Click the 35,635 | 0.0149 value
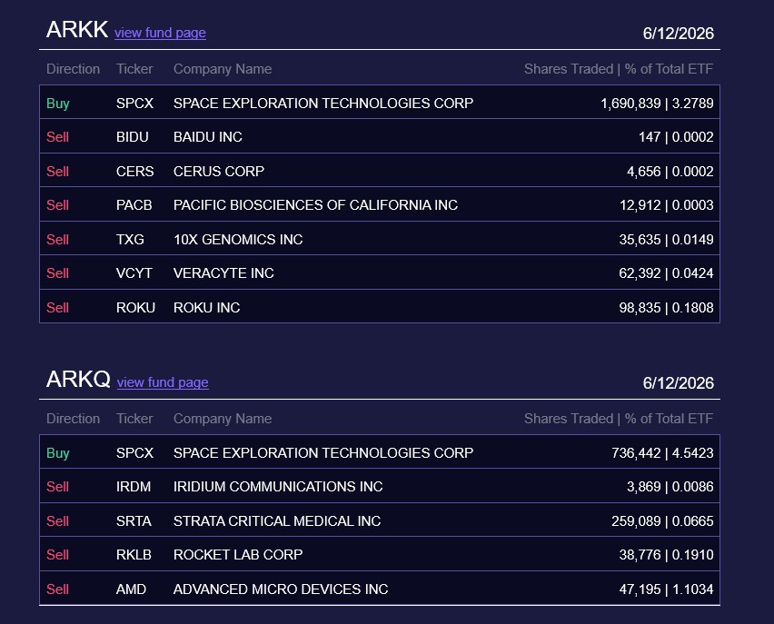Viewport: 774px width, 624px height. pyautogui.click(x=667, y=240)
